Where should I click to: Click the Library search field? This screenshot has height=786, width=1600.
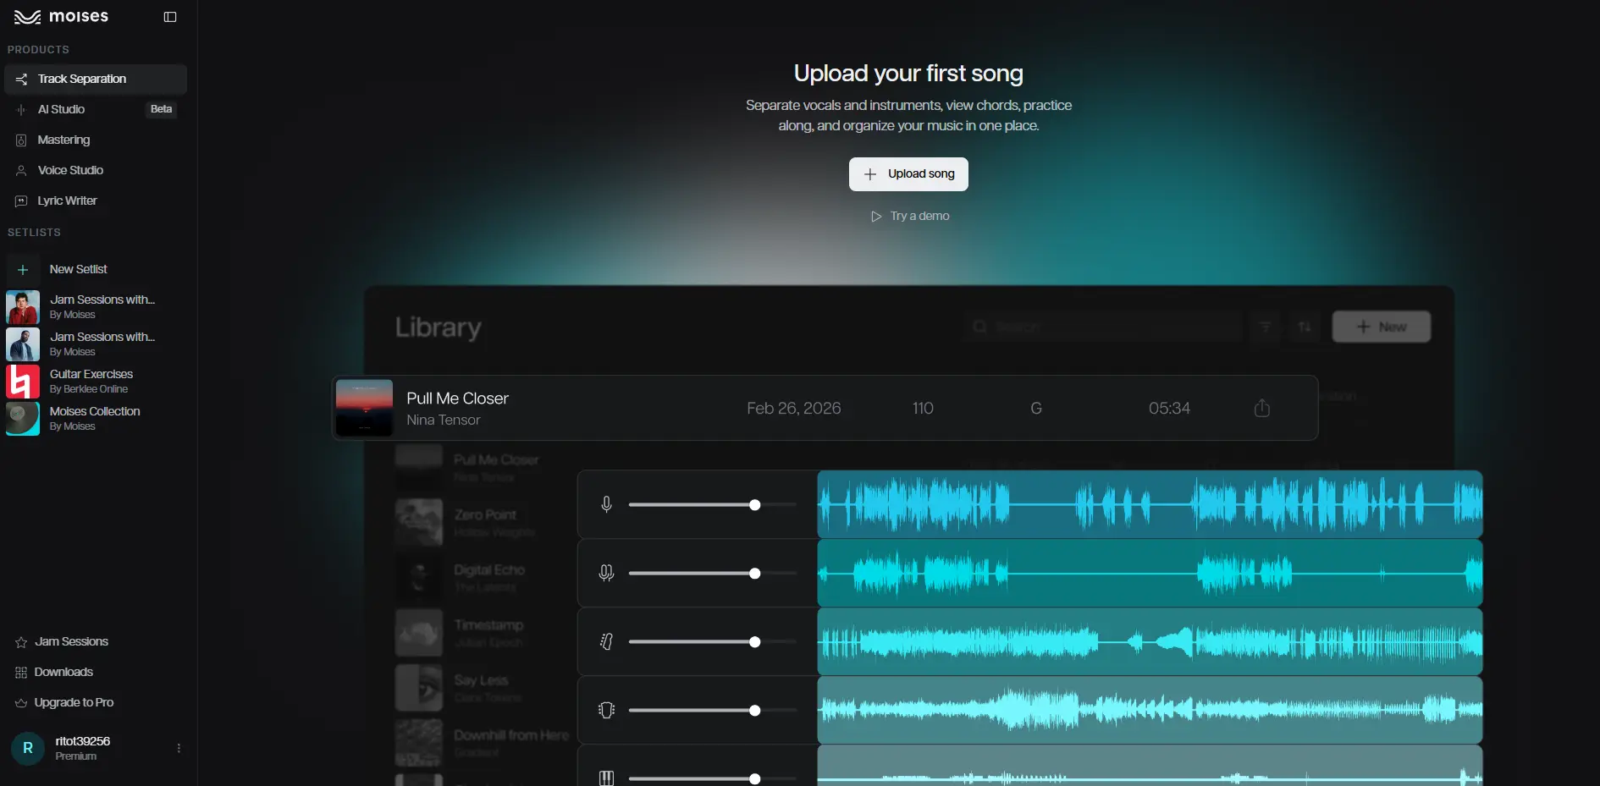point(1102,327)
